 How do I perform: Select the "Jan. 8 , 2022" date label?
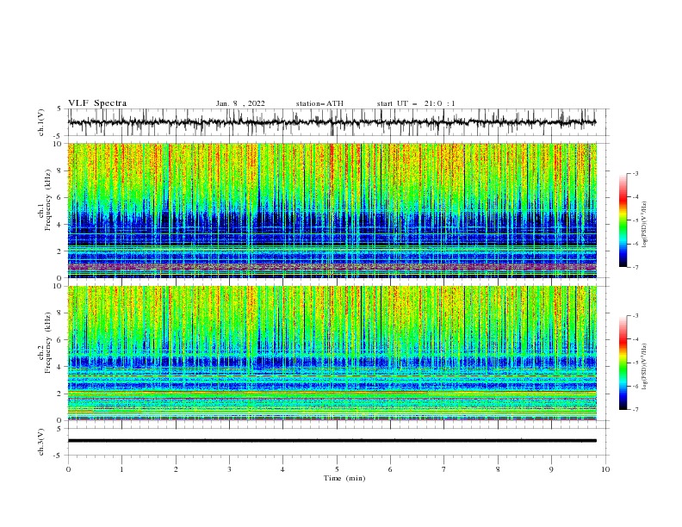(240, 103)
